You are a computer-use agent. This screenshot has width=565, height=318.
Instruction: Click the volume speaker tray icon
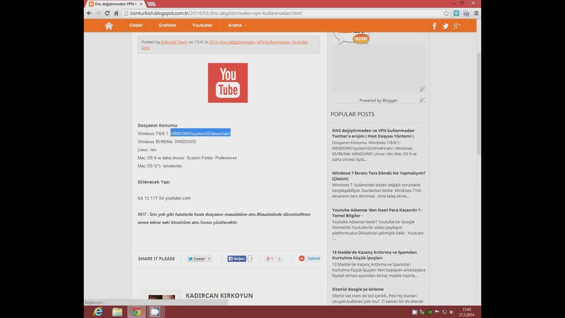452,312
